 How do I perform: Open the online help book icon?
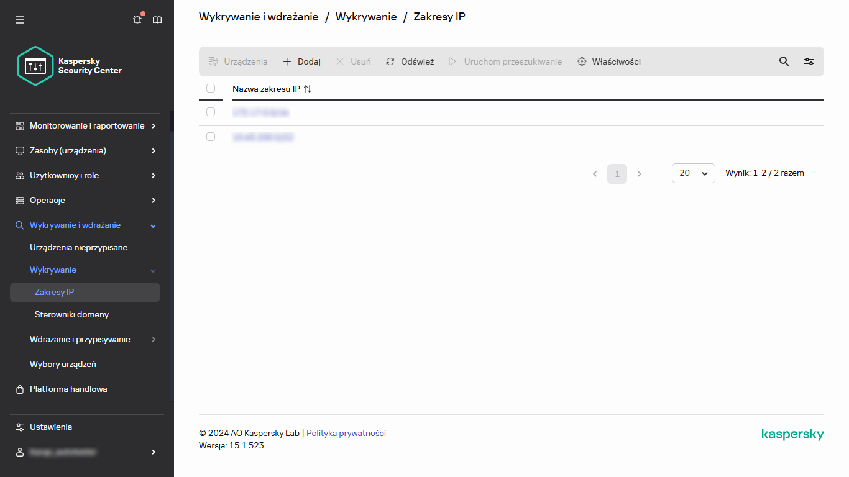click(x=157, y=19)
